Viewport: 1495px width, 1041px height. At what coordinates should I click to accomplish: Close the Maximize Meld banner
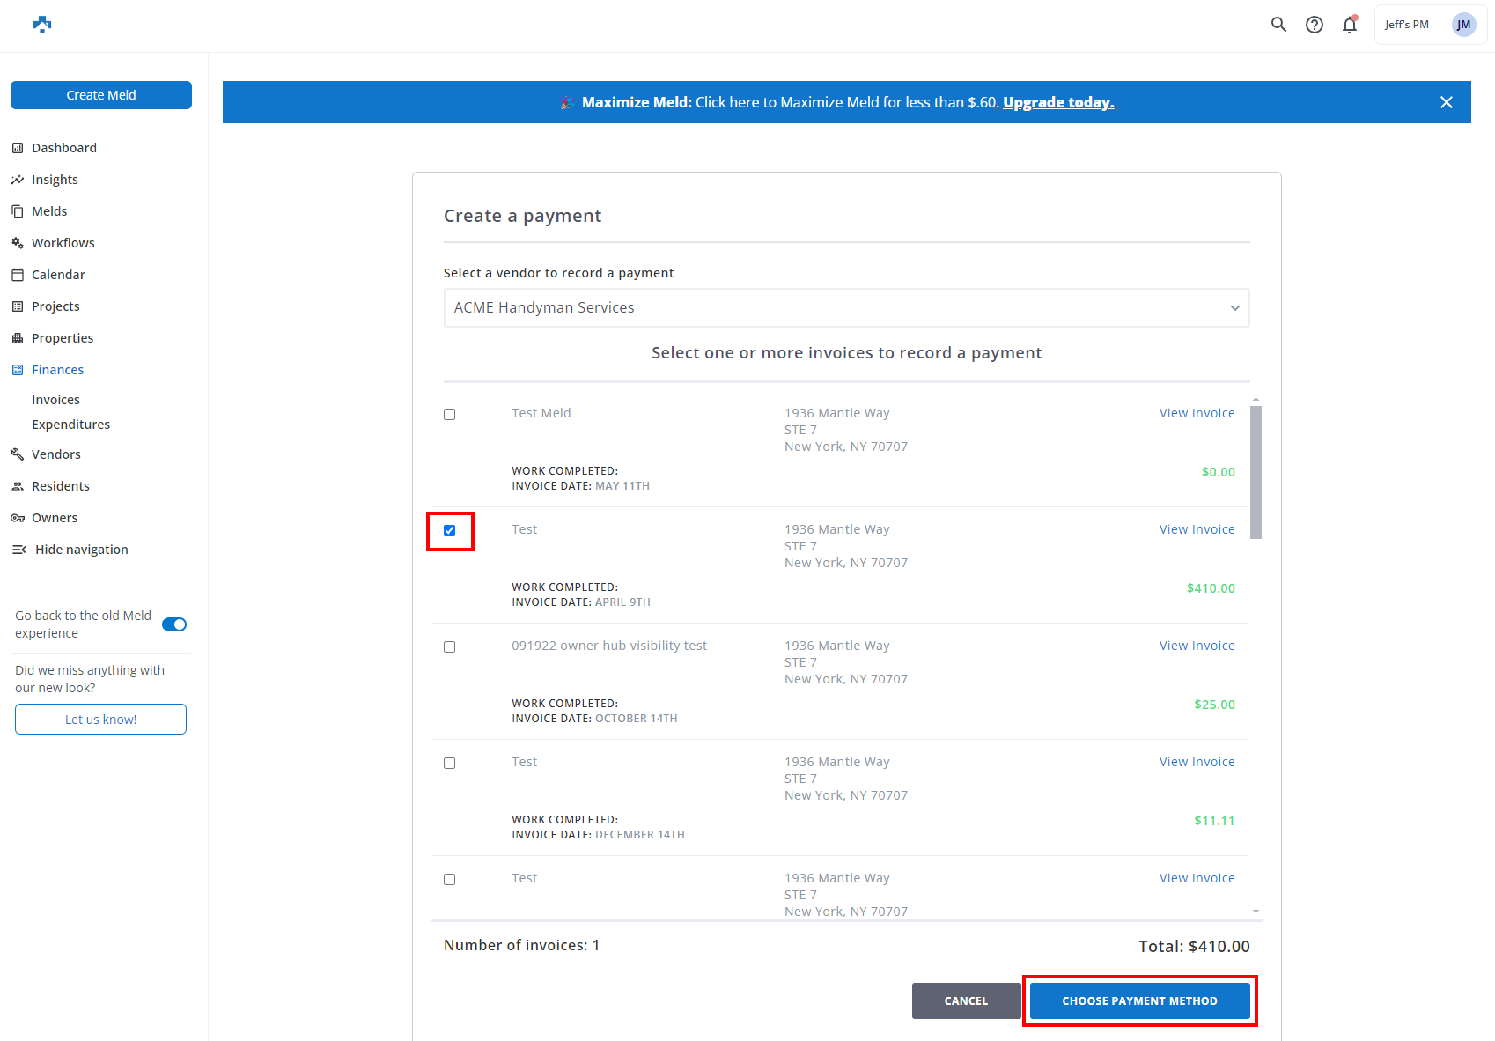tap(1446, 102)
